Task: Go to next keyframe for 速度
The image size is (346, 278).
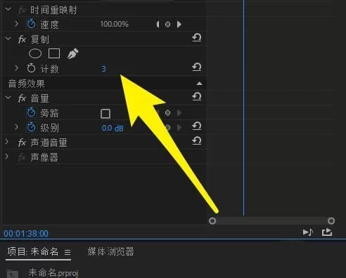Action: tap(179, 24)
